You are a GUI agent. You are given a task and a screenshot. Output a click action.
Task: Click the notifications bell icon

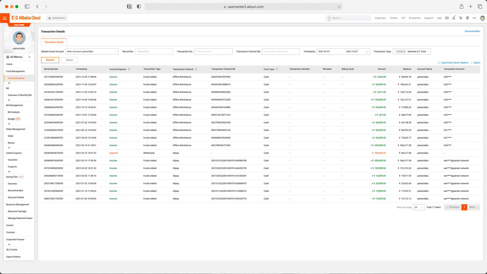454,18
